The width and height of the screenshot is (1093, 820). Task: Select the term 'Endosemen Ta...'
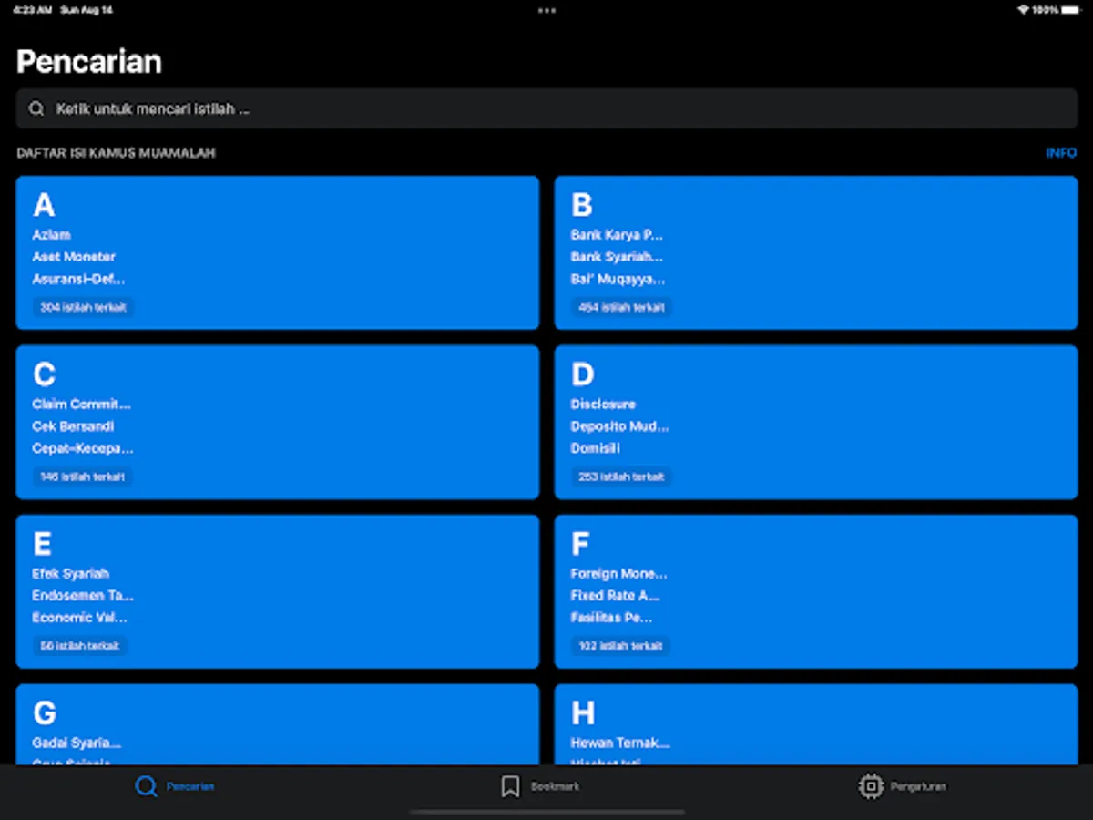coord(83,596)
